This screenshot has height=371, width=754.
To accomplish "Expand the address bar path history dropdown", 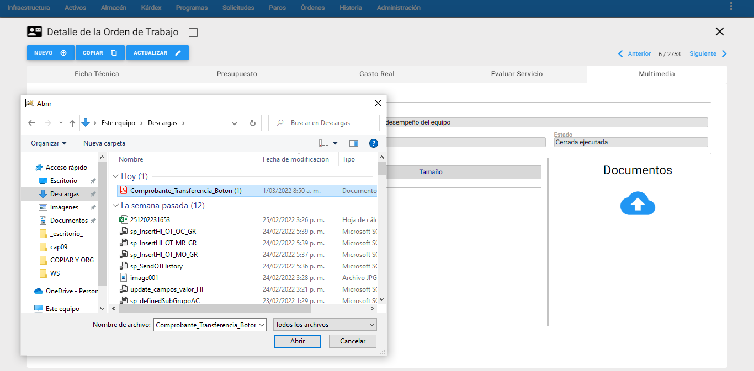I will coord(235,123).
